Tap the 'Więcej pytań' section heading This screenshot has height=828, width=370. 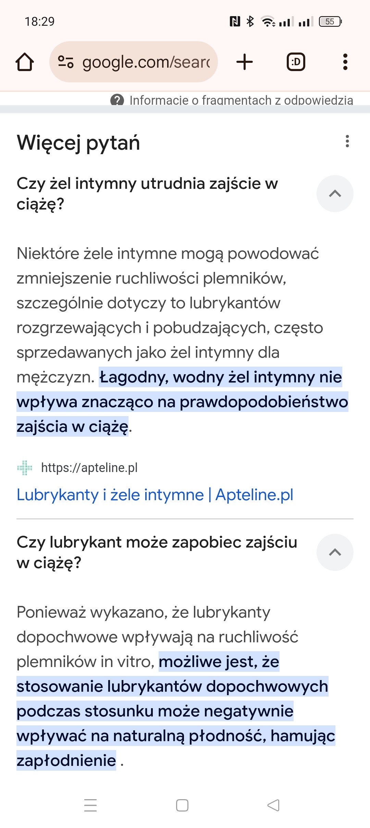[x=78, y=142]
